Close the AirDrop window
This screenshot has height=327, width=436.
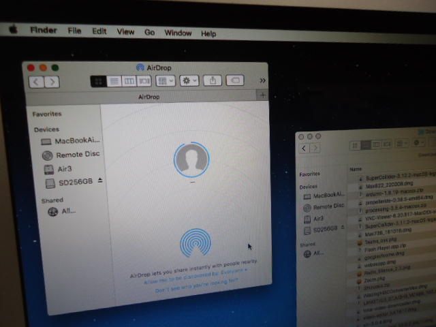point(31,67)
